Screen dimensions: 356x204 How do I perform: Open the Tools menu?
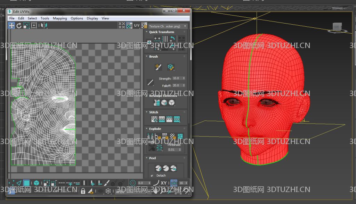45,18
